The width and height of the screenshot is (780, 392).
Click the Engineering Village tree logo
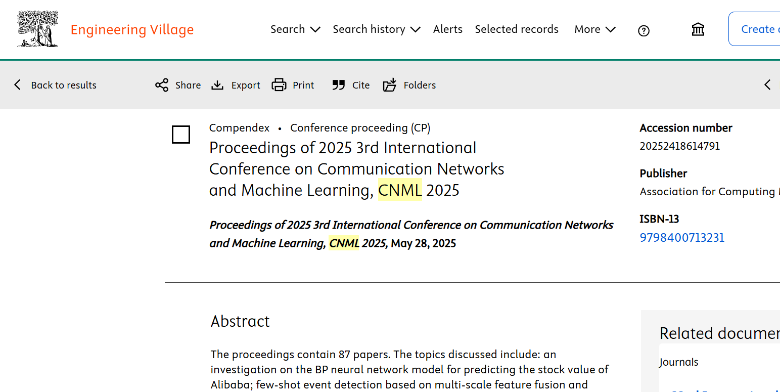tap(38, 29)
